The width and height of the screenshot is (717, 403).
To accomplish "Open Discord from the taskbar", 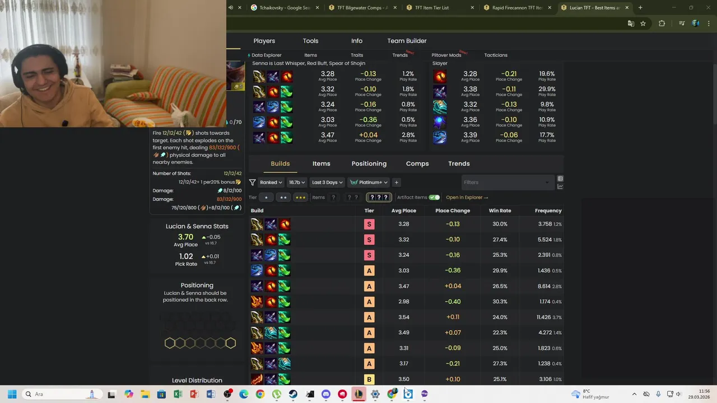I will pos(326,394).
